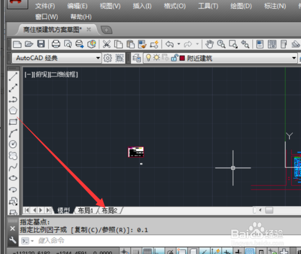
Task: Close the 商住楼建筑方案草图 document tab
Action: [x=88, y=29]
